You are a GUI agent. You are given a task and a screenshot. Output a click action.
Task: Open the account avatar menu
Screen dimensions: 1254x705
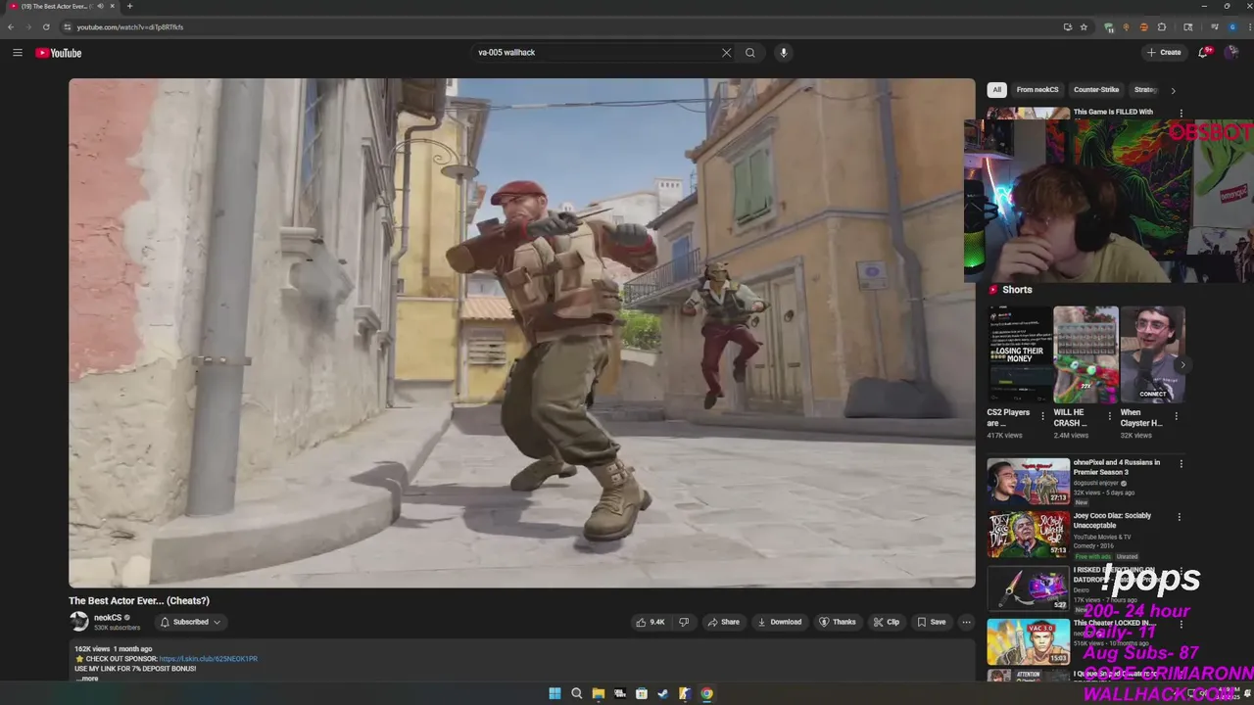(x=1231, y=53)
